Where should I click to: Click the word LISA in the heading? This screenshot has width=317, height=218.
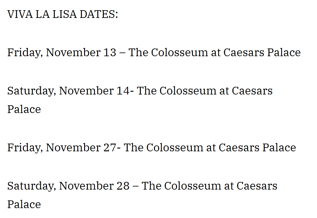pos(65,14)
